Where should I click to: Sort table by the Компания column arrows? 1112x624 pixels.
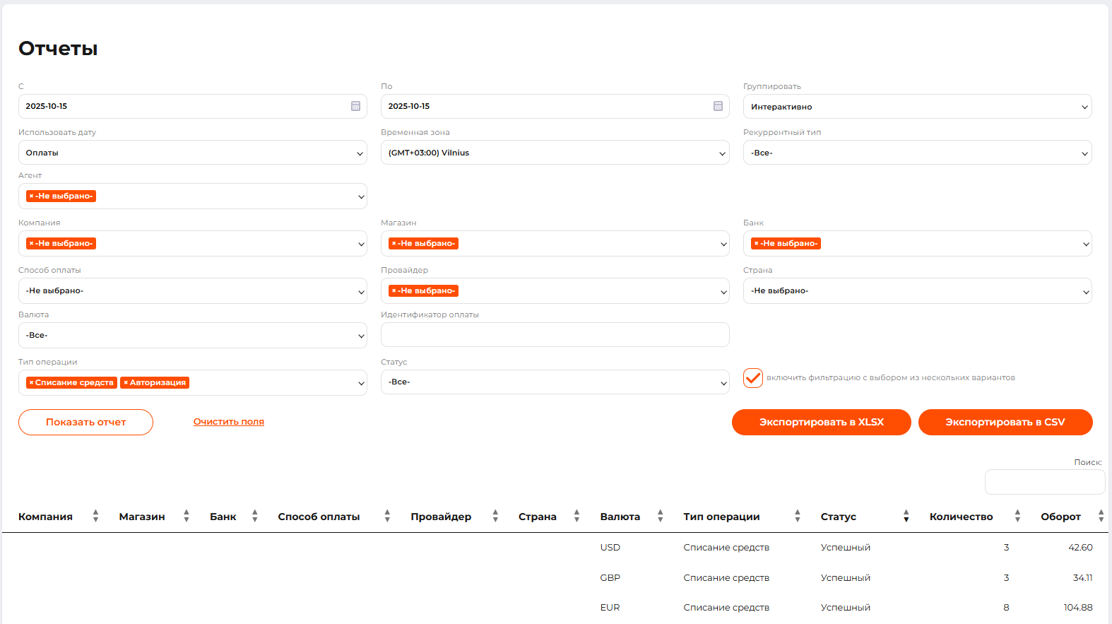[95, 517]
